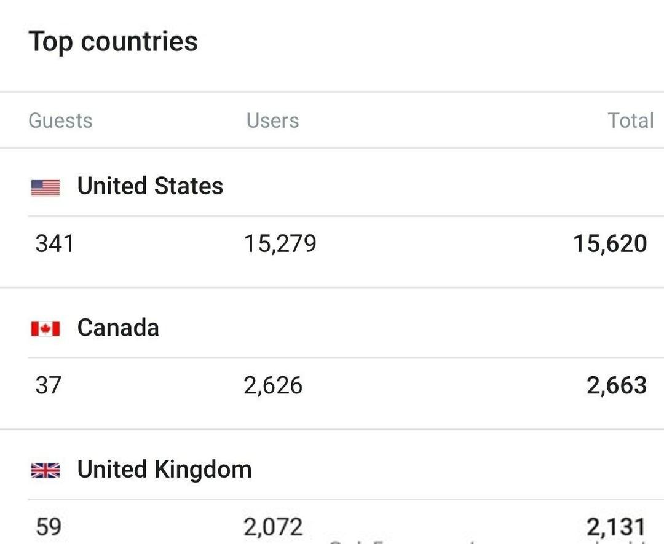Click the United Kingdom flag icon
664x544 pixels.
[45, 470]
